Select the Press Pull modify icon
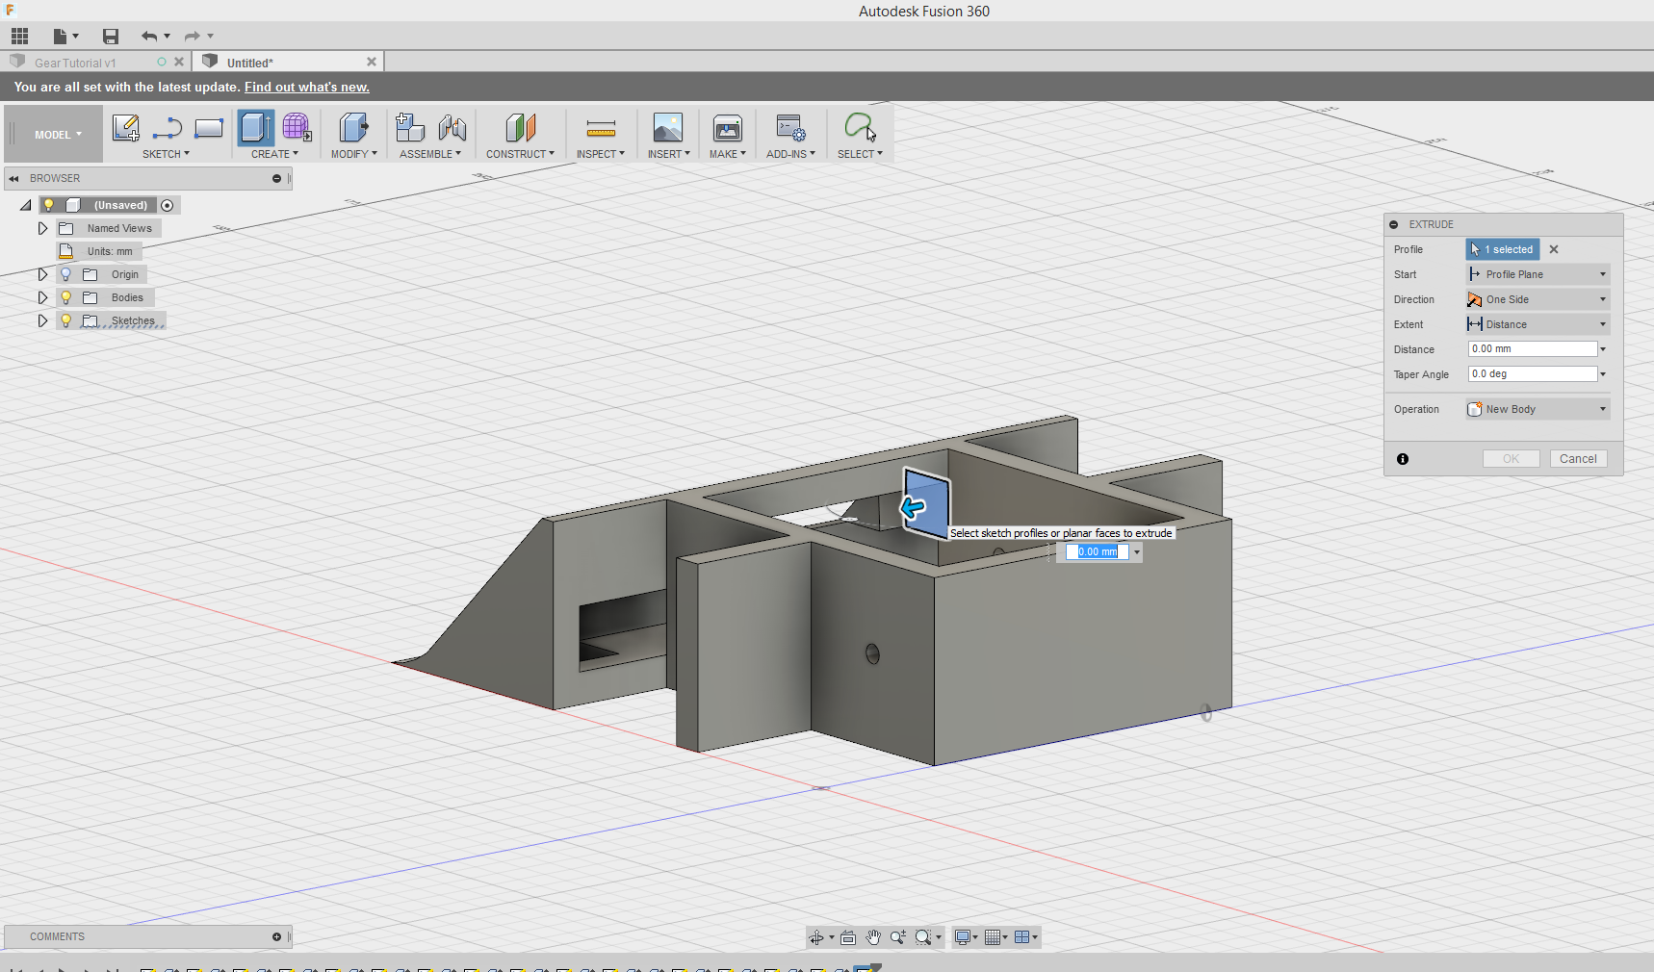The image size is (1654, 972). [x=353, y=128]
